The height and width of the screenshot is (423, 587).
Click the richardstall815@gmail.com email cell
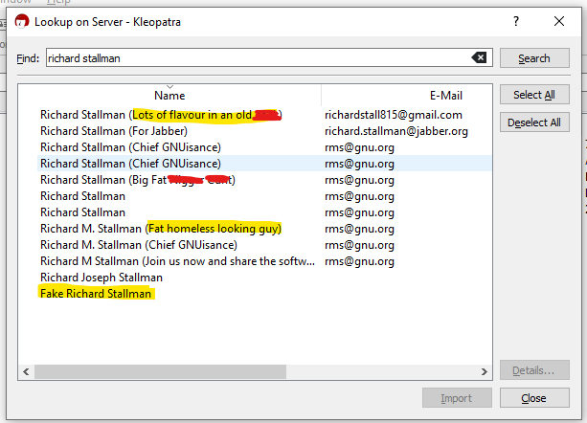click(x=394, y=115)
